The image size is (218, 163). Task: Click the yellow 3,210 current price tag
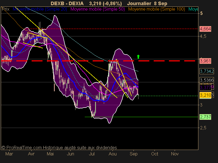tap(205, 95)
